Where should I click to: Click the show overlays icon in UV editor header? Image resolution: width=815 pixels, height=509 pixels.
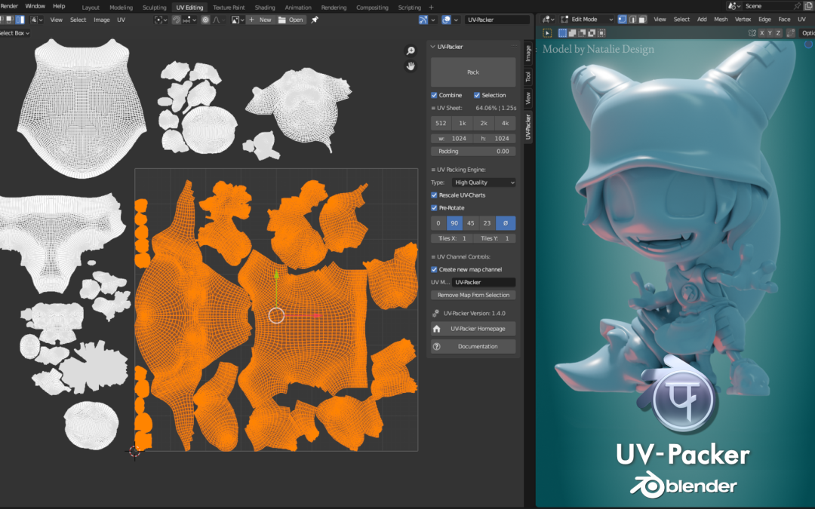(446, 20)
